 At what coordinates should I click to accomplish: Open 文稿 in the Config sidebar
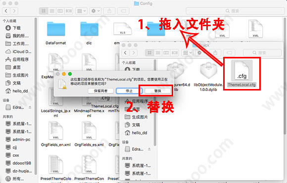(x=16, y=83)
